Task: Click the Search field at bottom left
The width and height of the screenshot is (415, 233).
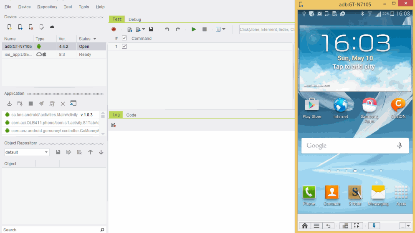Action: [x=50, y=230]
